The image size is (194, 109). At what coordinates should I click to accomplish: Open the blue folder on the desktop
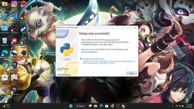tap(5, 17)
